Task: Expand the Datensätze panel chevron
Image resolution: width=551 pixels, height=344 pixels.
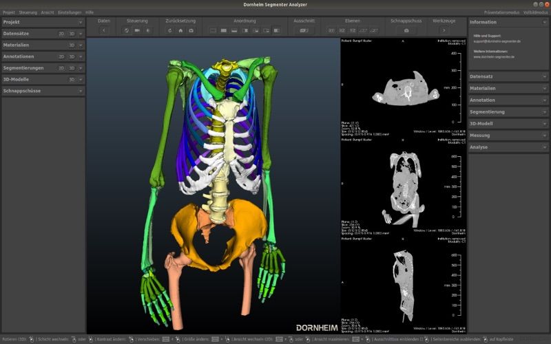Action: click(x=81, y=34)
